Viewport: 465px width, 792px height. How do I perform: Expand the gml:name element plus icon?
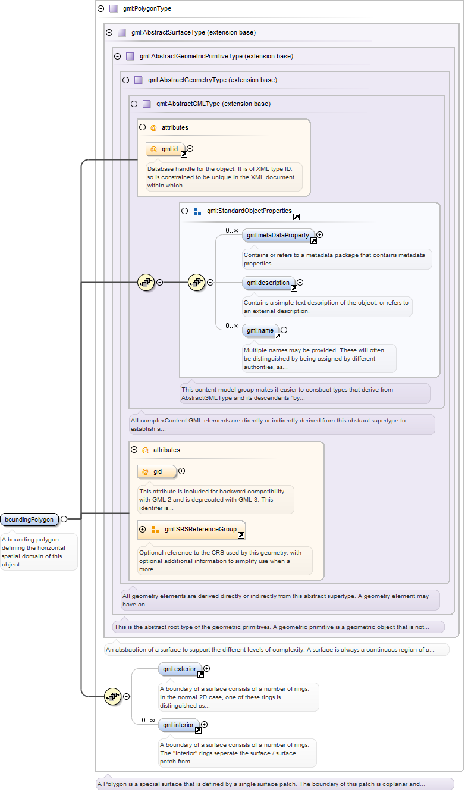pos(284,330)
